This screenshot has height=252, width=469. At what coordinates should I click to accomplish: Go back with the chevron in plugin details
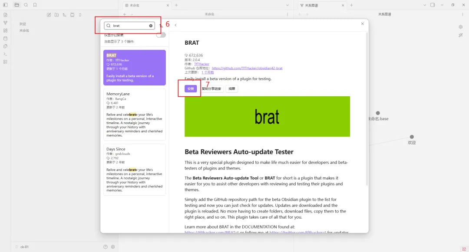click(175, 25)
